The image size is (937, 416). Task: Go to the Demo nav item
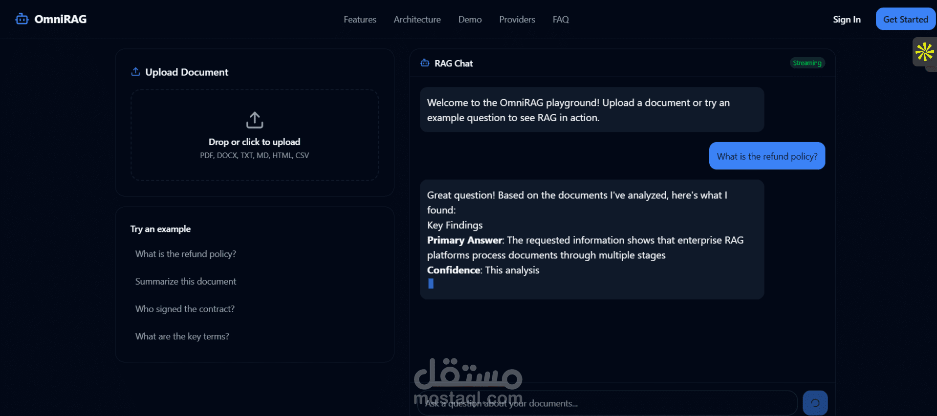click(x=470, y=20)
